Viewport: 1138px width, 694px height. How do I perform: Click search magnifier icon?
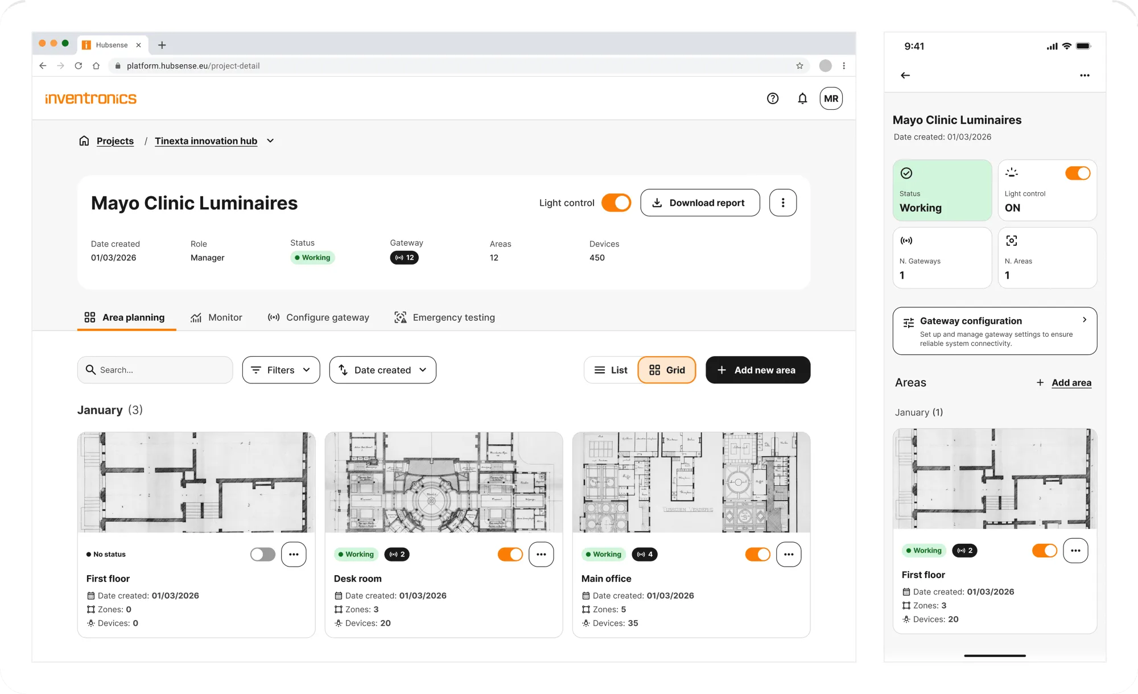coord(90,370)
